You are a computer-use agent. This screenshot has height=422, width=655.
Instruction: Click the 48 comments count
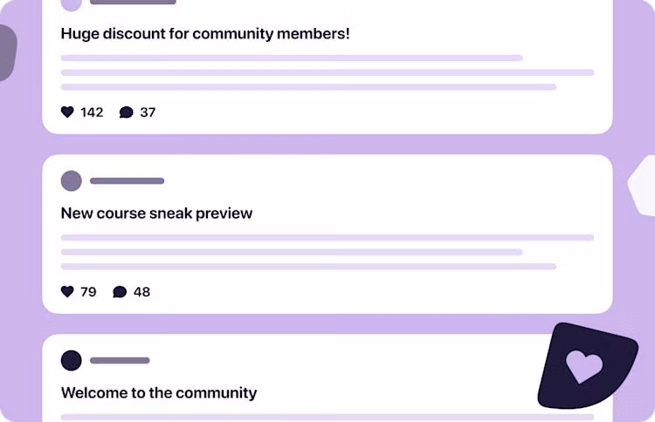tap(141, 292)
